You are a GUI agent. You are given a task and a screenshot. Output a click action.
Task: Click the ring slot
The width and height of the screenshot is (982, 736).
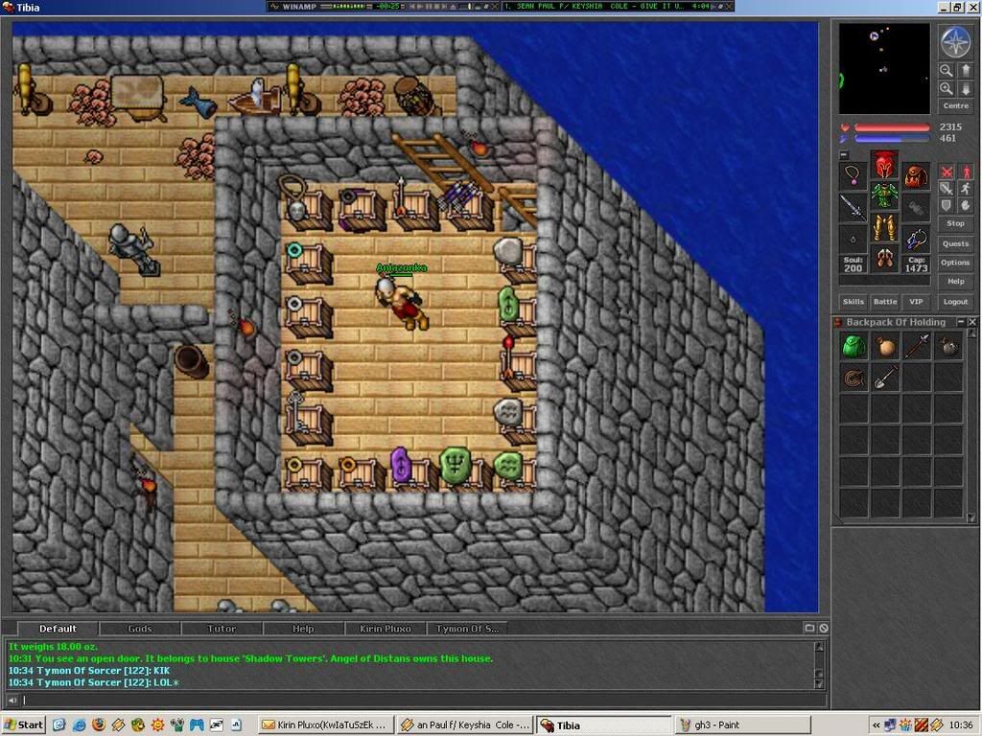click(853, 239)
